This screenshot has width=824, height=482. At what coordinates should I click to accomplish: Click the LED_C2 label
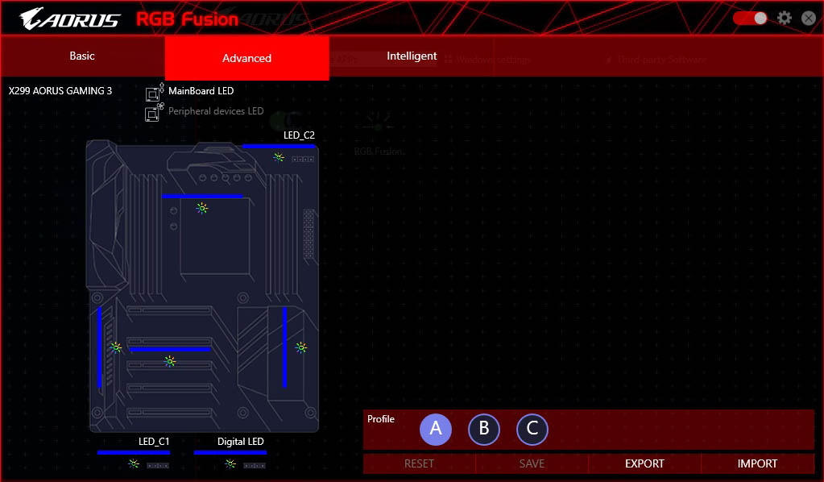(x=299, y=135)
